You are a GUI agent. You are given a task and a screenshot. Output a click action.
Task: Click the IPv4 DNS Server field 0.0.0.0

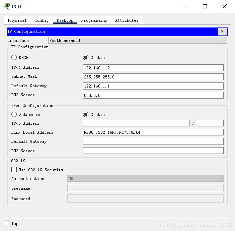pos(153,95)
